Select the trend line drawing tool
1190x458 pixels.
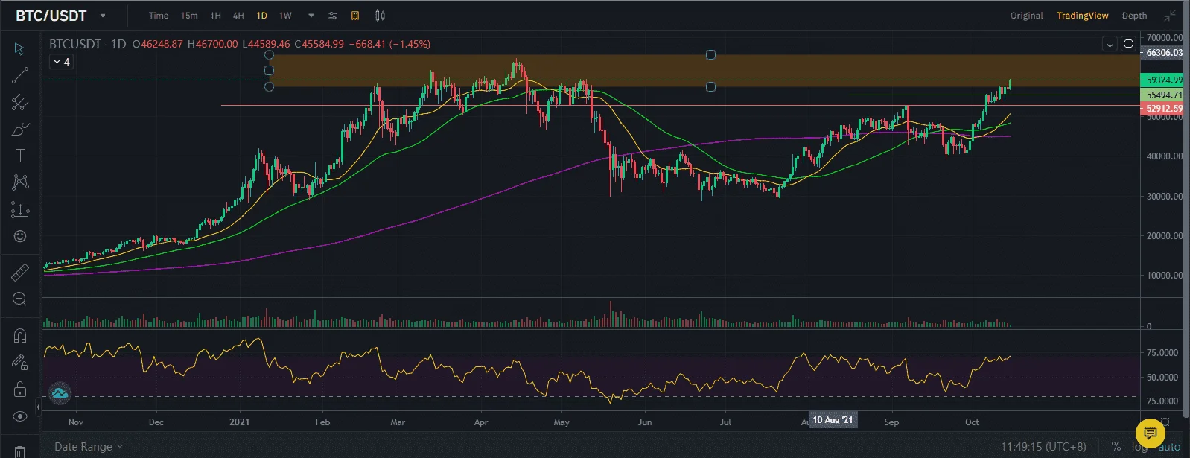pyautogui.click(x=20, y=75)
